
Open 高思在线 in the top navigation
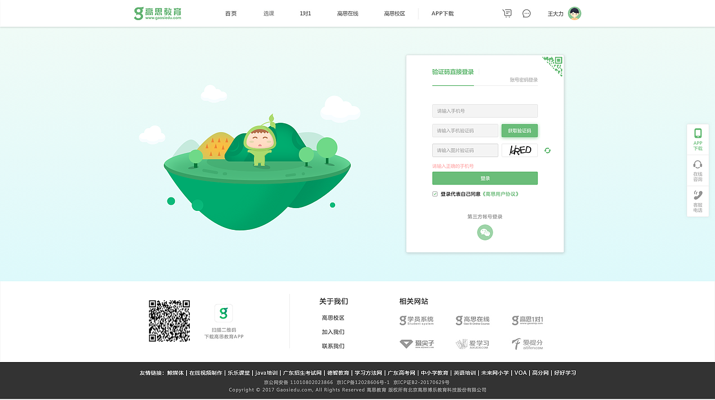pyautogui.click(x=347, y=13)
